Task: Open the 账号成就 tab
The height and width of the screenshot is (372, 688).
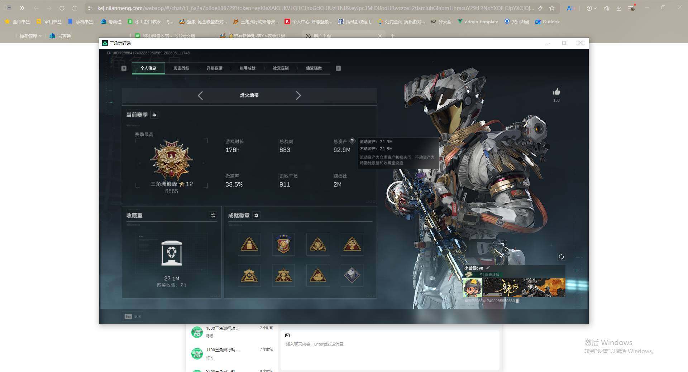Action: click(x=248, y=68)
